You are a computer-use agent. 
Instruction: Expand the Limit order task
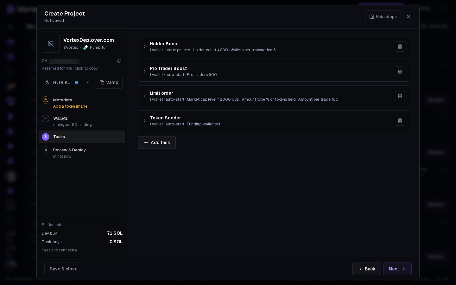click(x=145, y=96)
